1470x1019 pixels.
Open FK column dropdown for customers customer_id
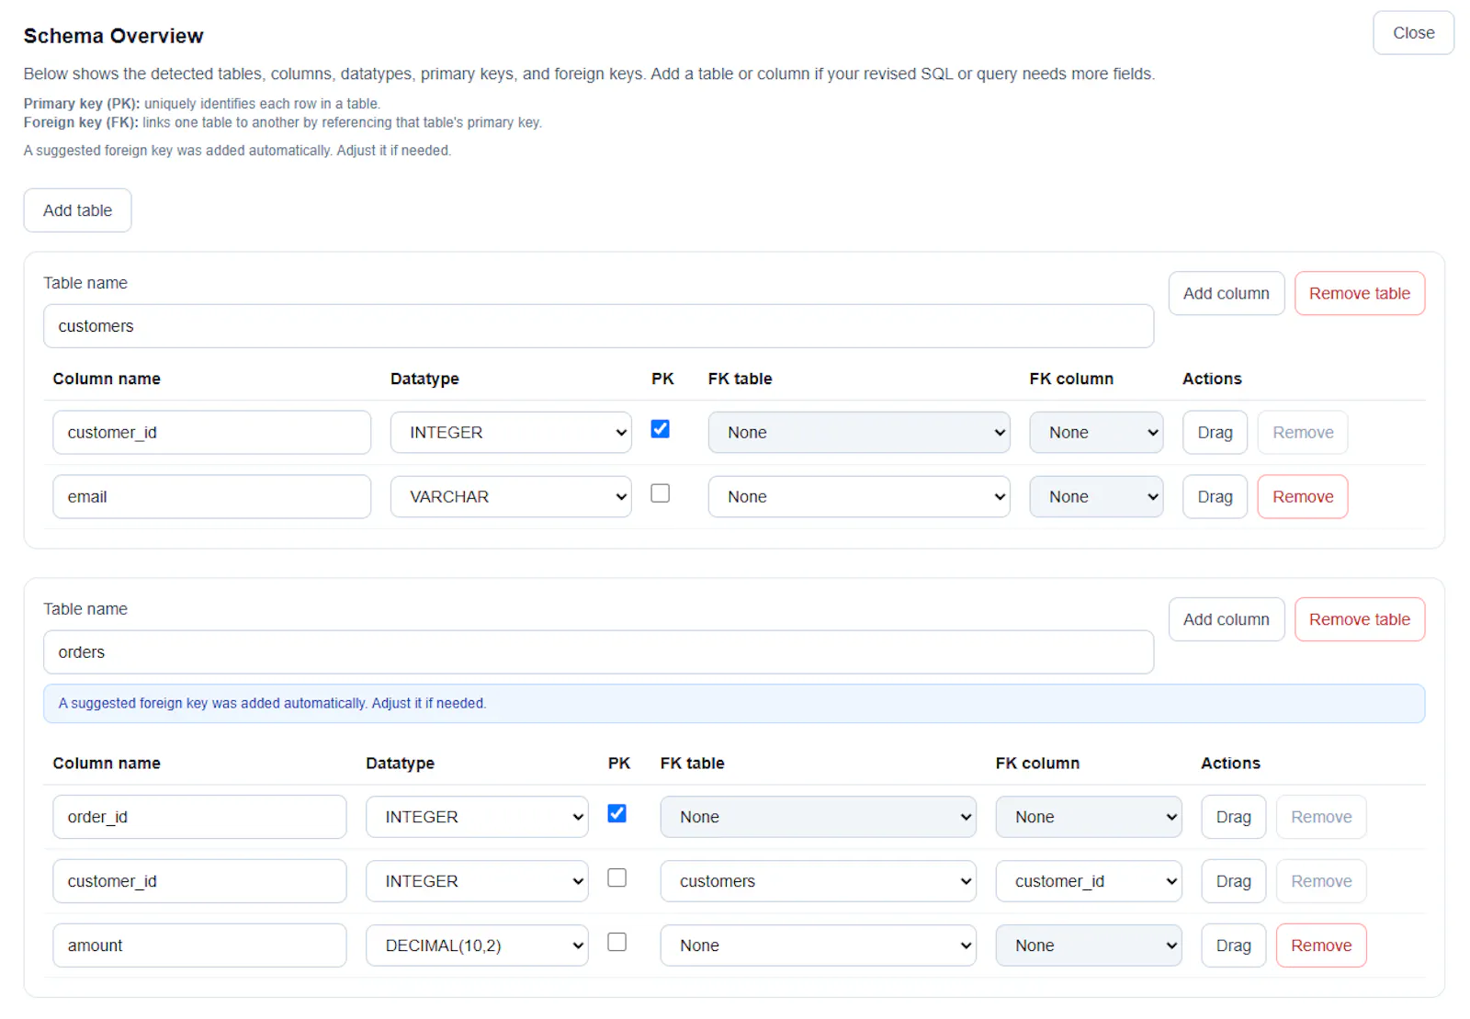point(1096,433)
